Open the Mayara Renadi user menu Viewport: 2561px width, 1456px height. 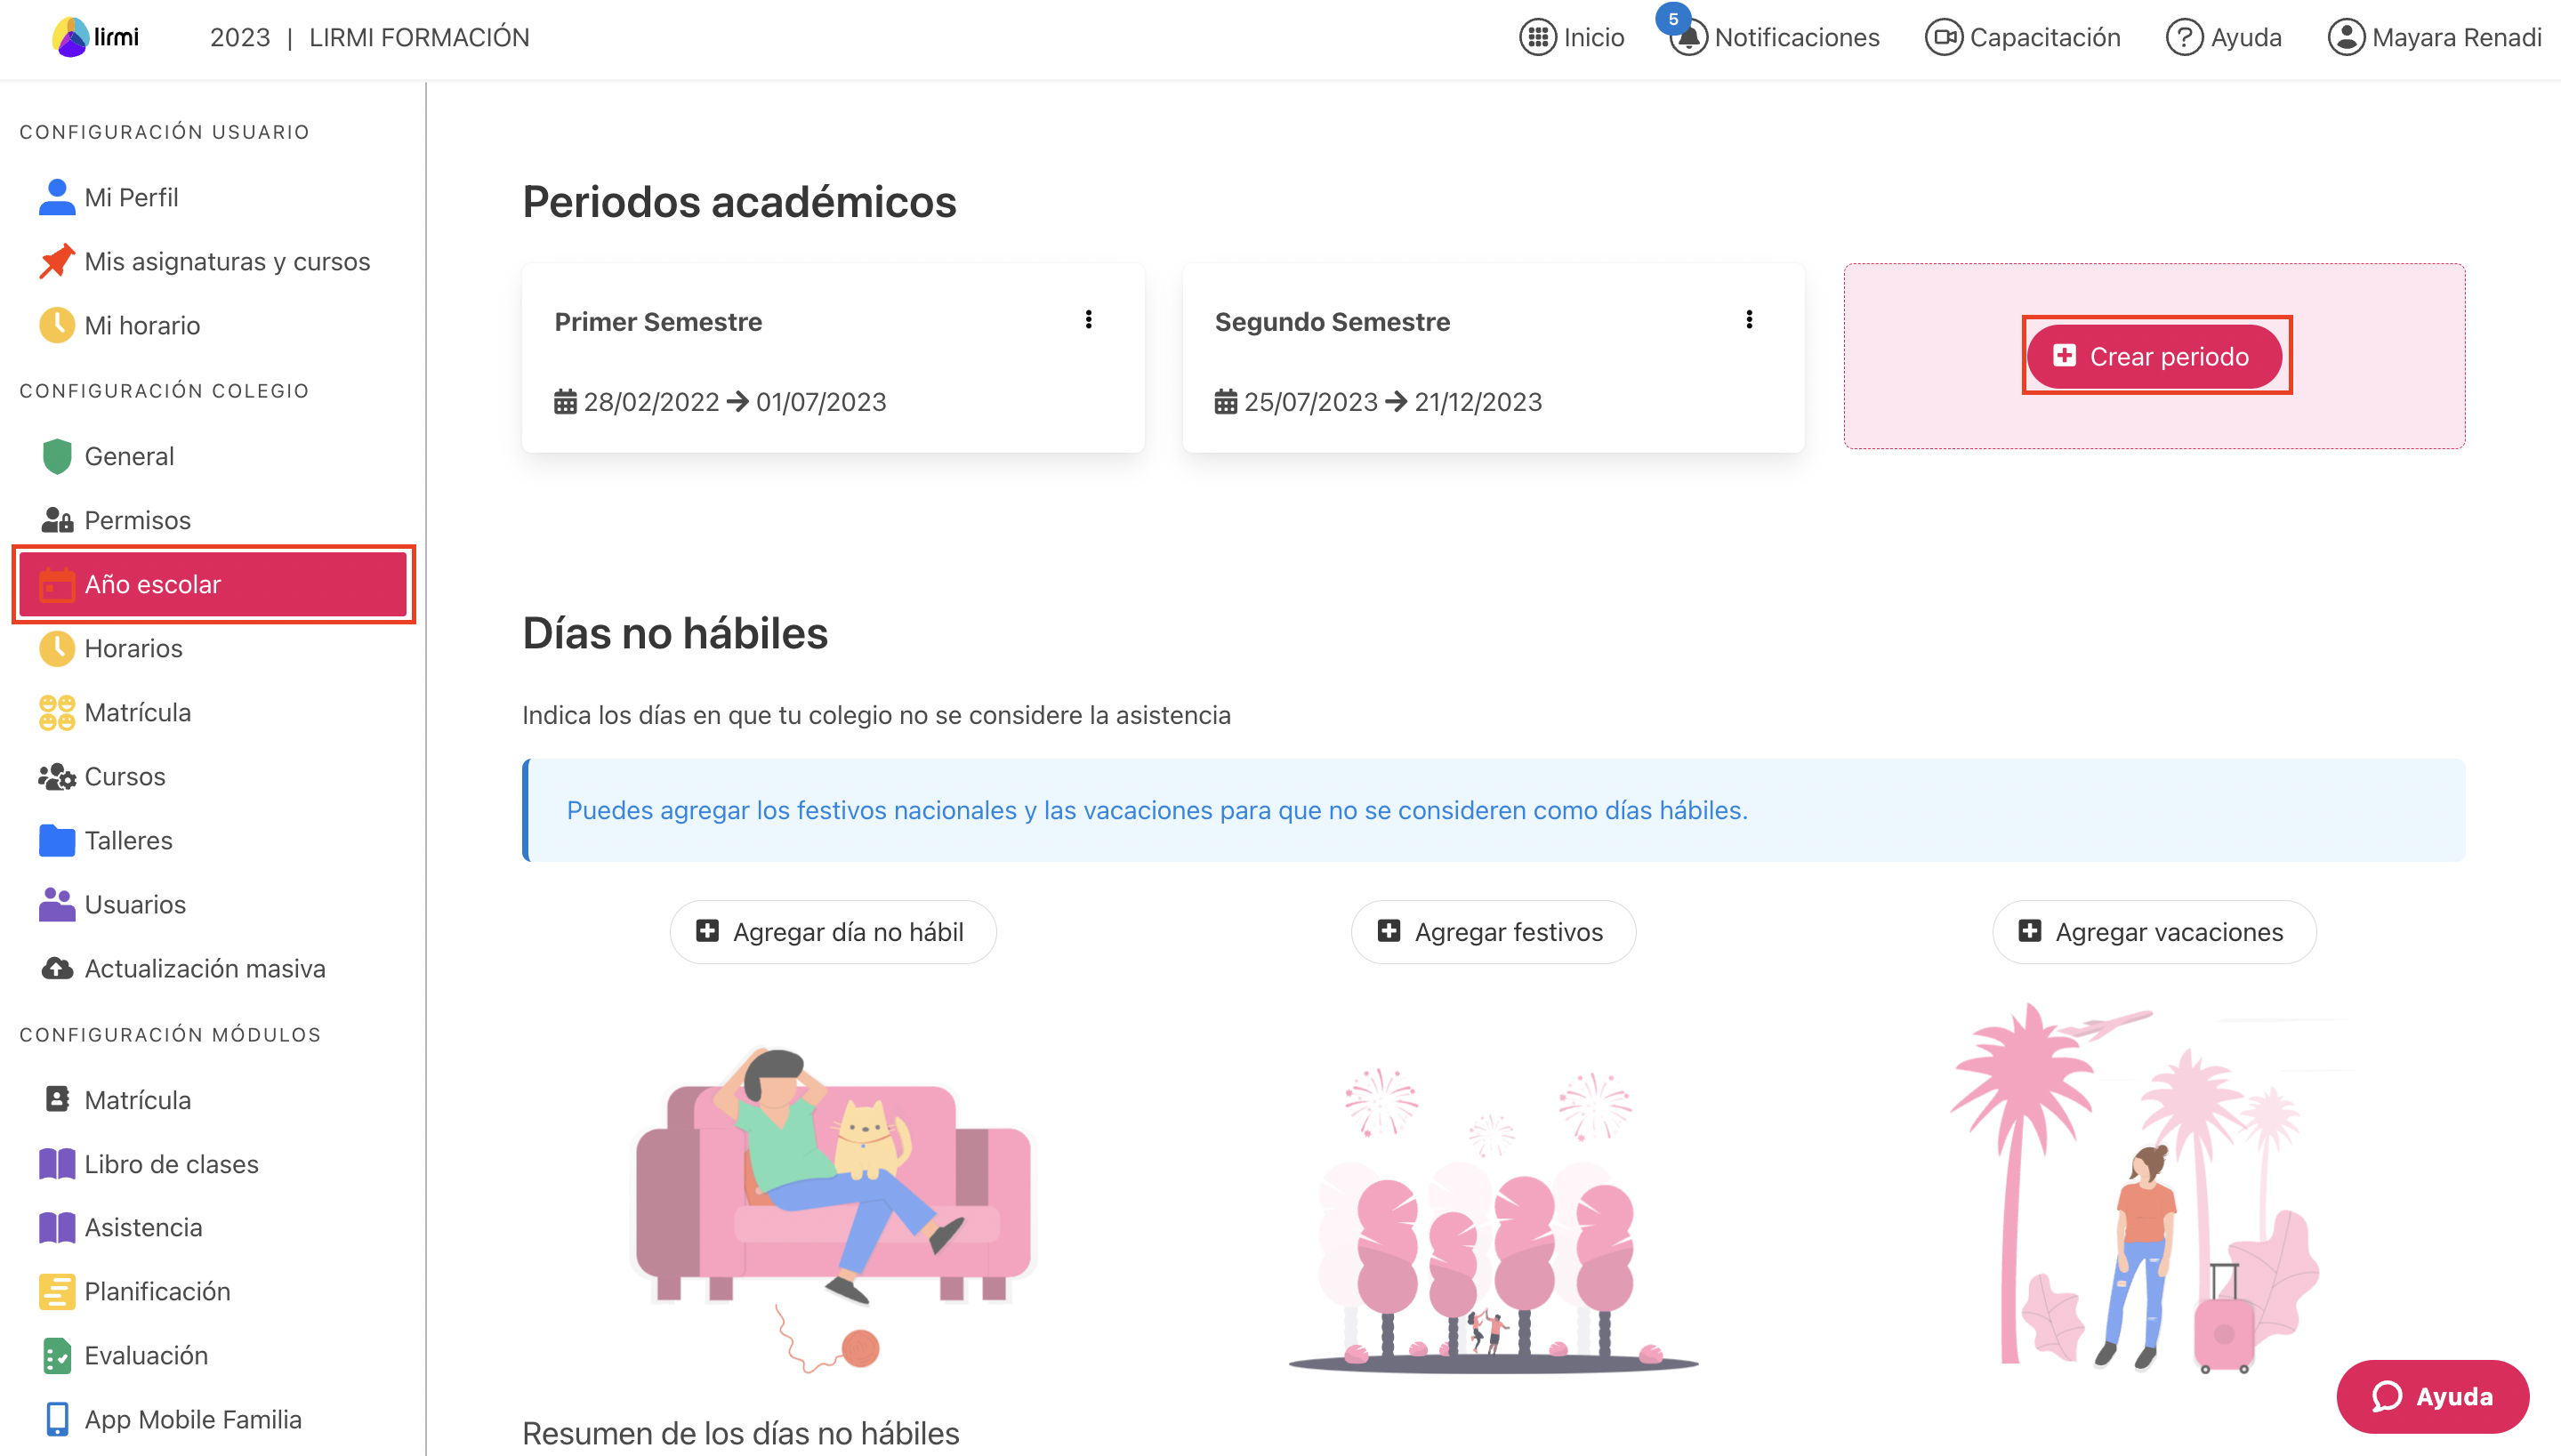pyautogui.click(x=2435, y=37)
